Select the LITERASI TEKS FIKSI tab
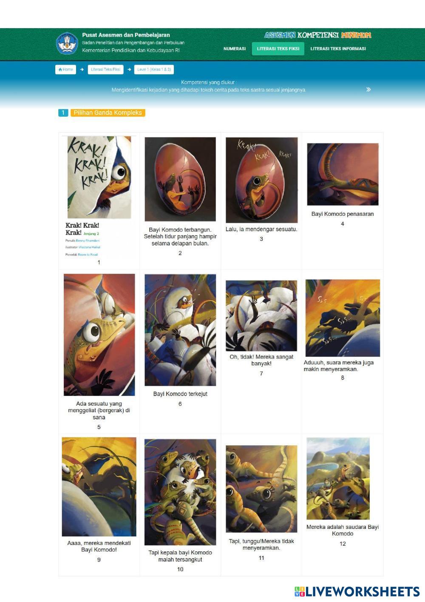 [278, 49]
